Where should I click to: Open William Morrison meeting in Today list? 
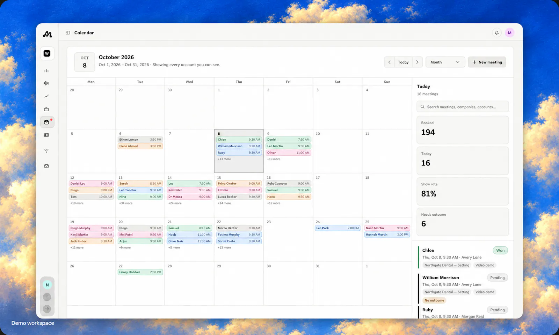coord(463,289)
